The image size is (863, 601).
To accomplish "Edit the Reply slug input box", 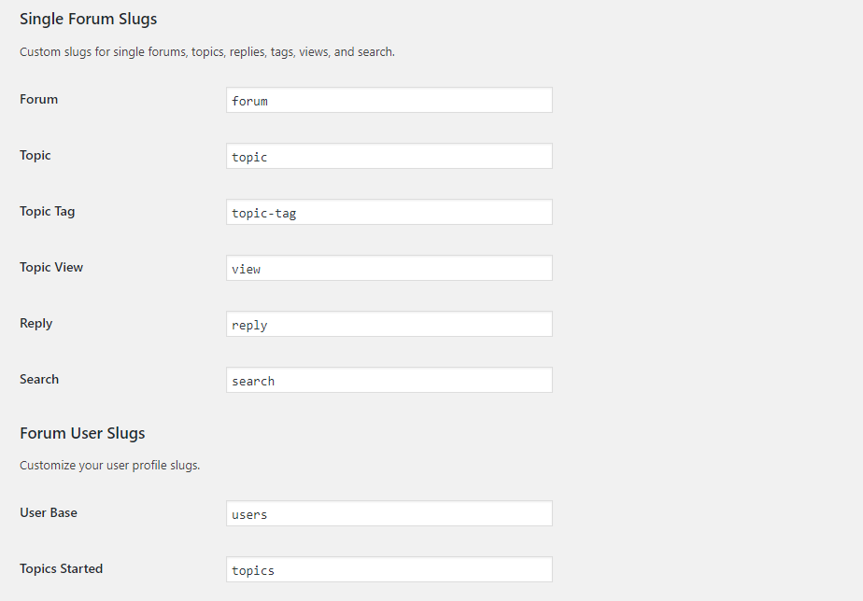I will click(x=389, y=325).
